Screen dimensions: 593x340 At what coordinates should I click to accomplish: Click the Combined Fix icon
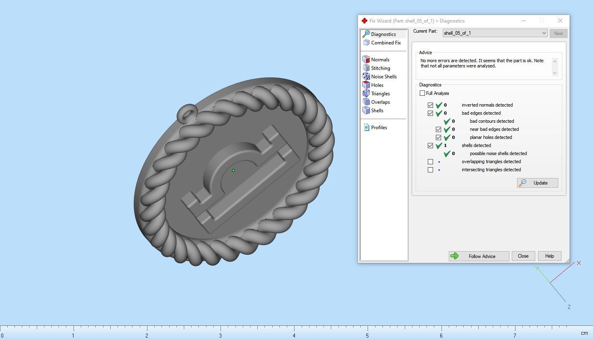366,42
